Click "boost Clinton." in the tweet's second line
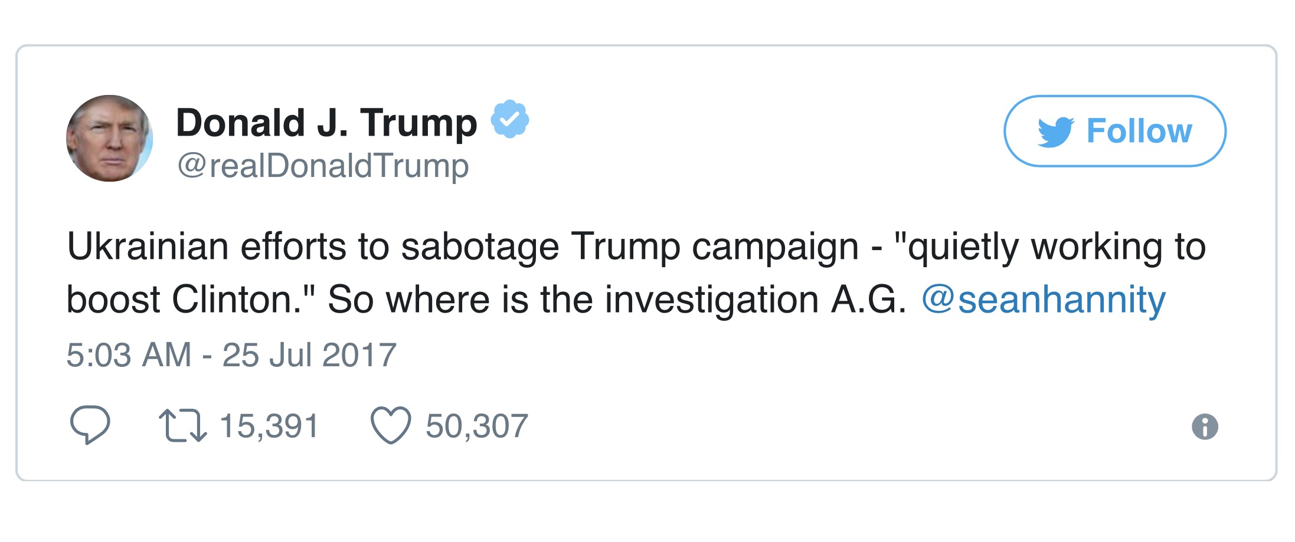Viewport: 1295px width, 542px height. click(x=189, y=300)
